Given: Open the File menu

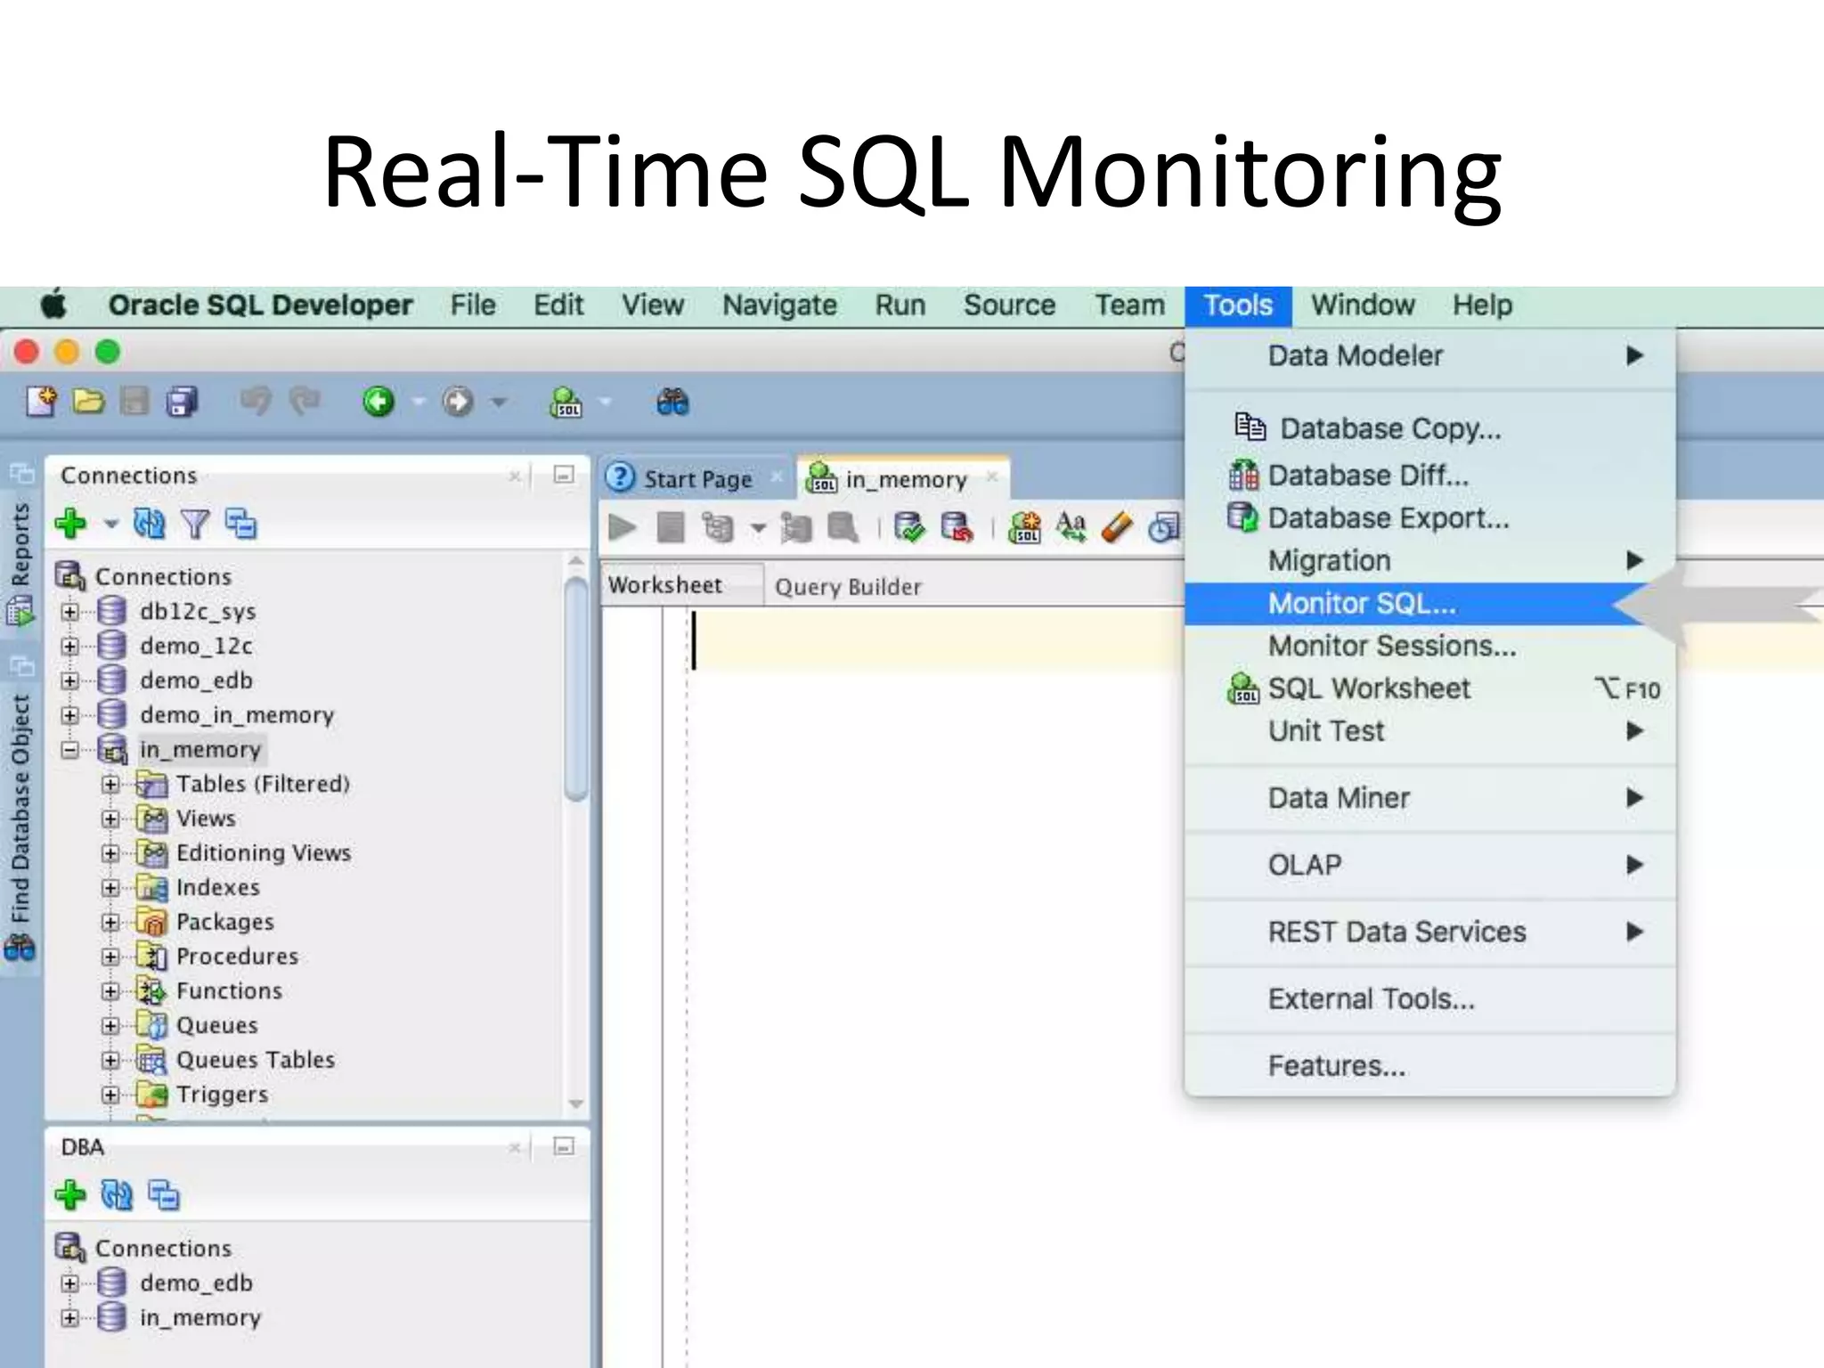Looking at the screenshot, I should pos(473,305).
